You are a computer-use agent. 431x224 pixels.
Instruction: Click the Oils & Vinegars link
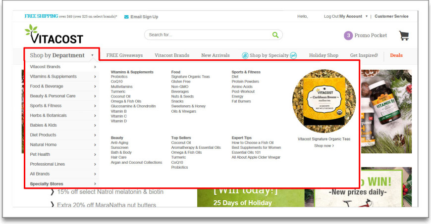(x=183, y=111)
